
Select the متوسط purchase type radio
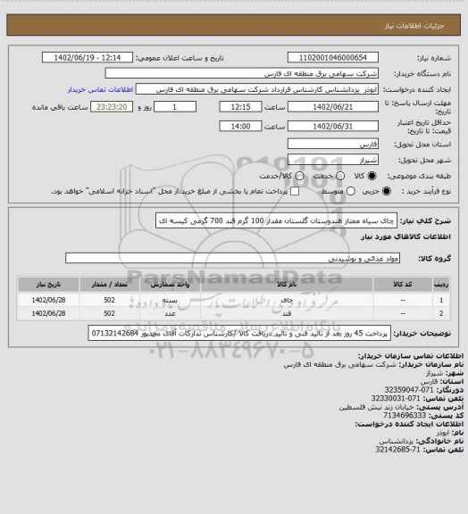coord(351,191)
